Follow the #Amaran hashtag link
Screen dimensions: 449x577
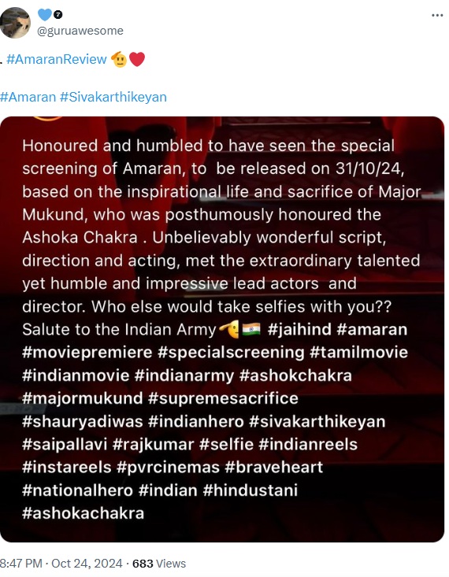pyautogui.click(x=28, y=97)
